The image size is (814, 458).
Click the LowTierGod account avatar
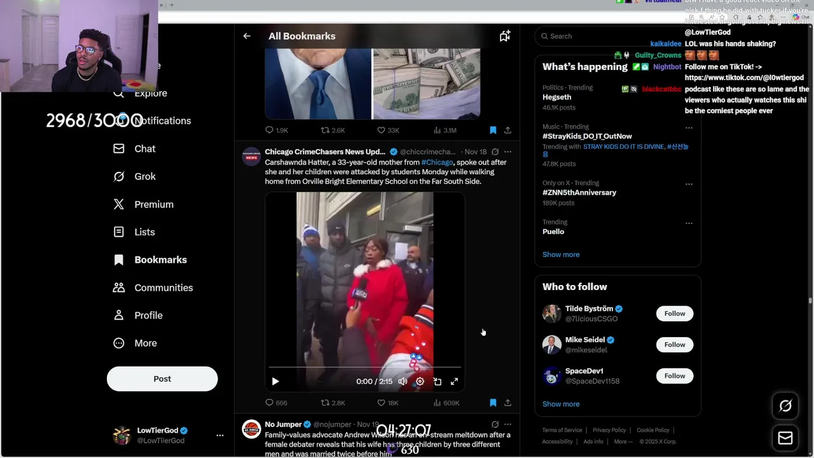tap(121, 435)
